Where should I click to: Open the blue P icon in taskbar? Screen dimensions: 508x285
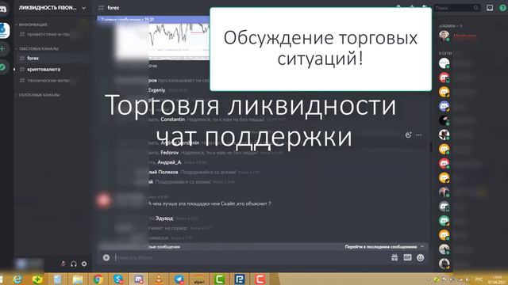pyautogui.click(x=240, y=279)
